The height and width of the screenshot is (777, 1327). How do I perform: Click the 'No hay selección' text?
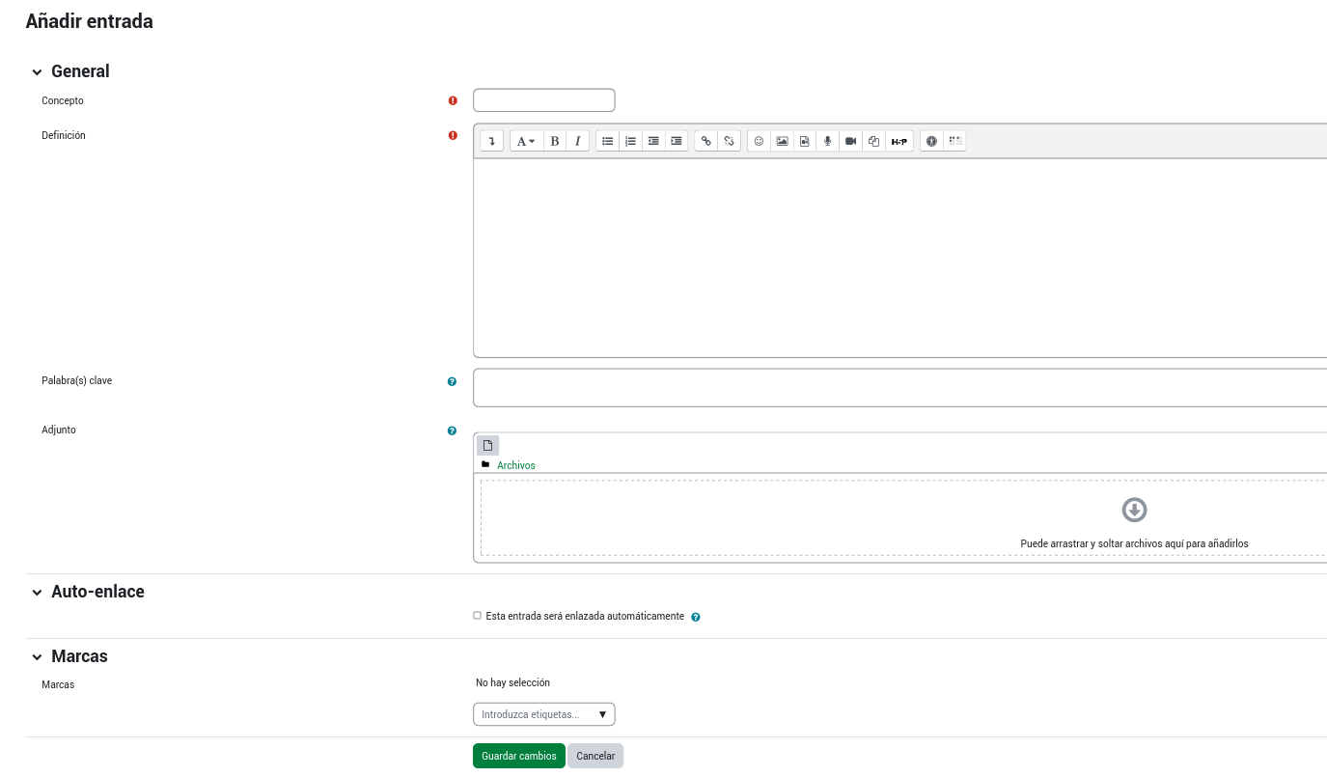coord(512,682)
